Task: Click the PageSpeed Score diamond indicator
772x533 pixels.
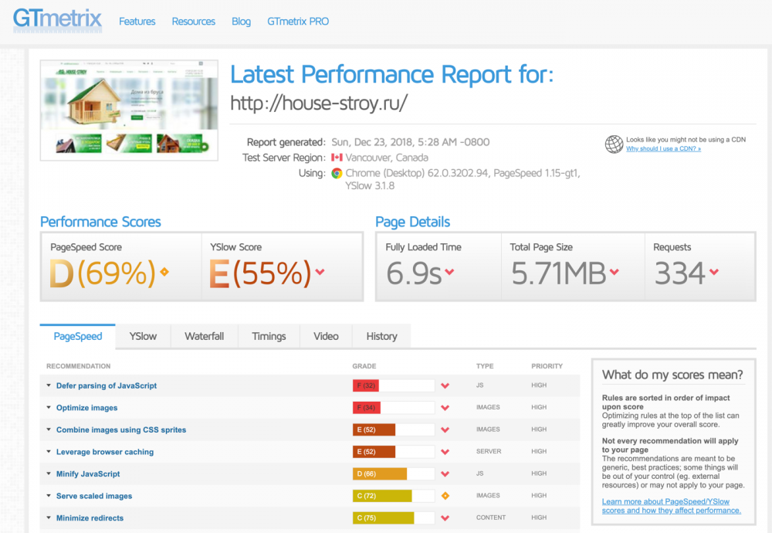Action: pyautogui.click(x=164, y=271)
